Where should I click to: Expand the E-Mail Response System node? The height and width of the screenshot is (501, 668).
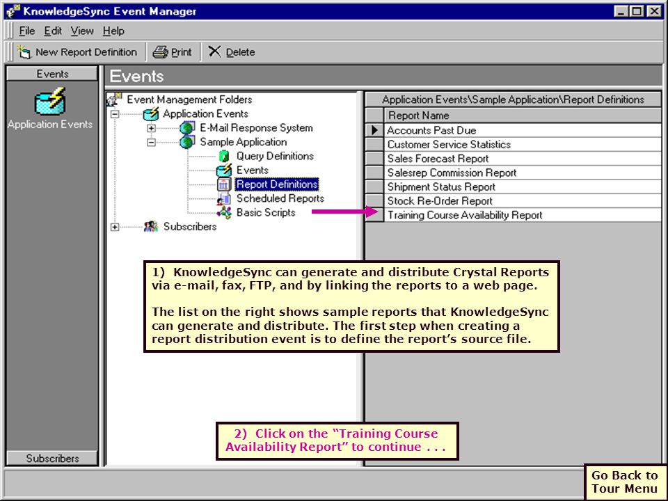point(151,128)
